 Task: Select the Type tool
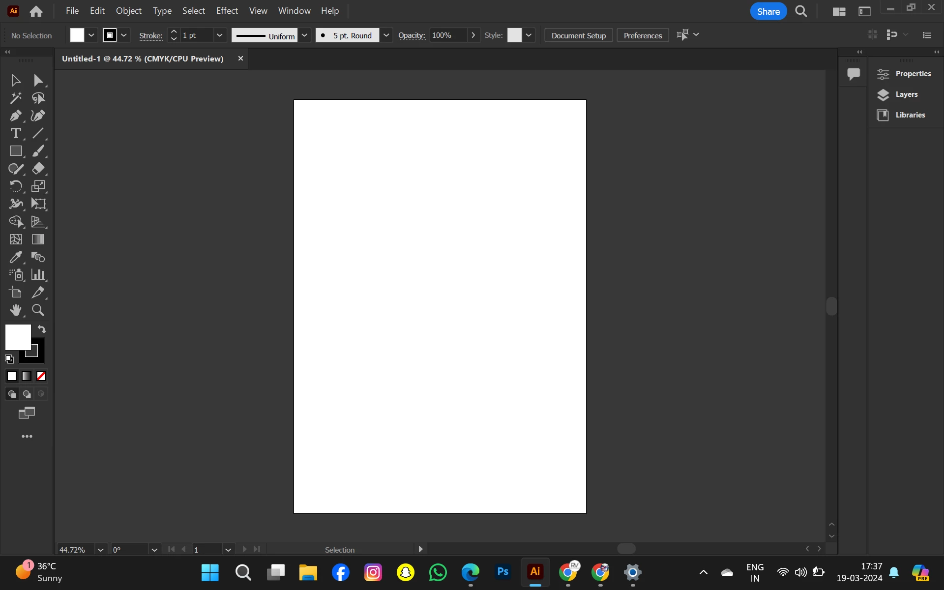point(15,133)
